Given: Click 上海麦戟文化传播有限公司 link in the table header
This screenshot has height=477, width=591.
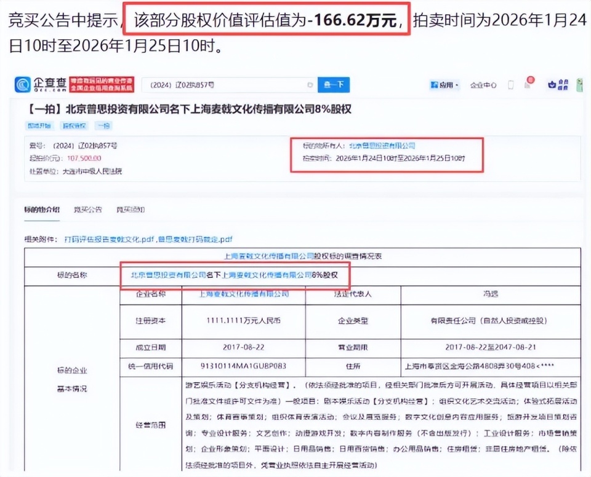Looking at the screenshot, I should tap(269, 256).
